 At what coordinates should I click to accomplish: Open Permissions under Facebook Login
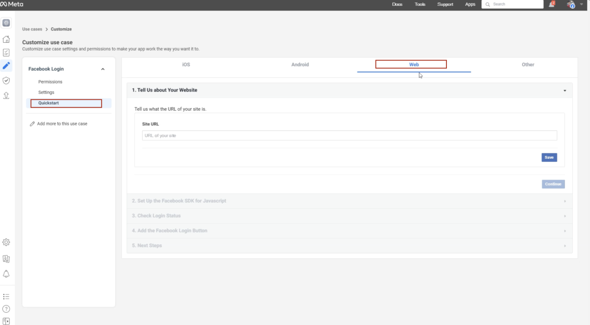[x=50, y=82]
